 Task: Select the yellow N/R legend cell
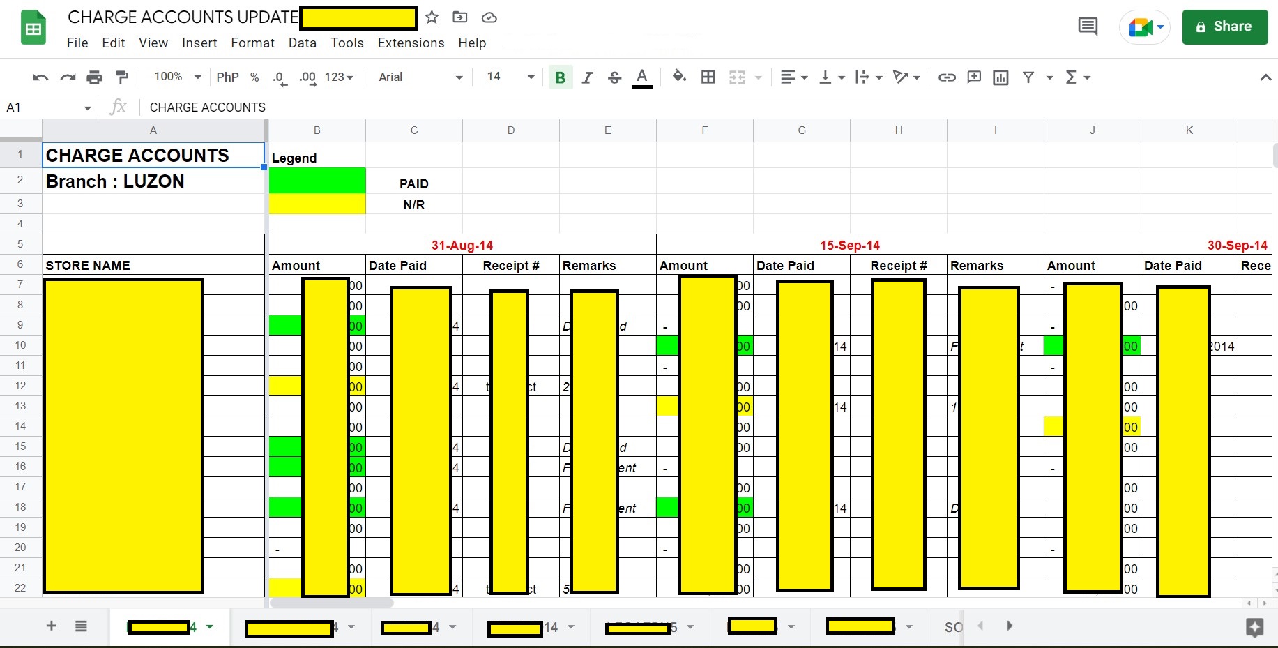pyautogui.click(x=317, y=204)
